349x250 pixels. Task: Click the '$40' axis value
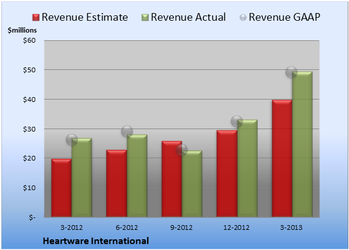click(30, 100)
